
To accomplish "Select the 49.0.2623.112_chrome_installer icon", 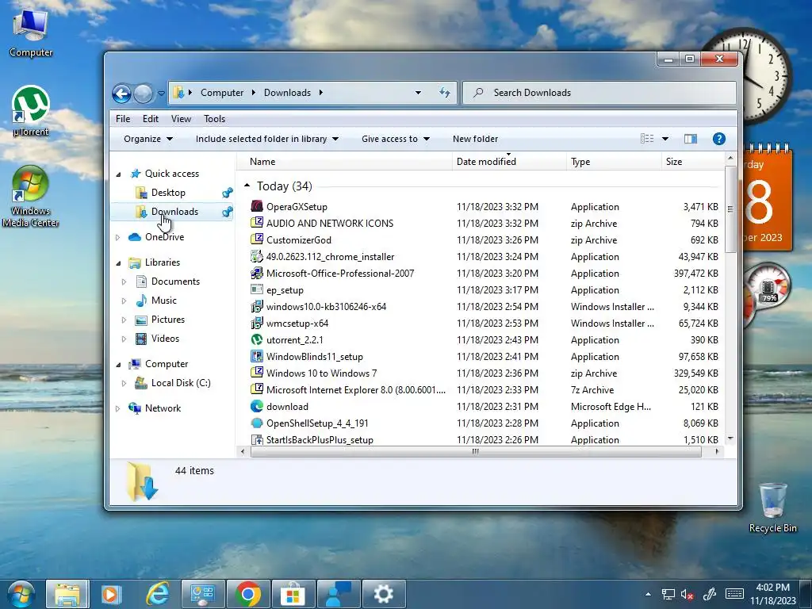I will click(257, 256).
